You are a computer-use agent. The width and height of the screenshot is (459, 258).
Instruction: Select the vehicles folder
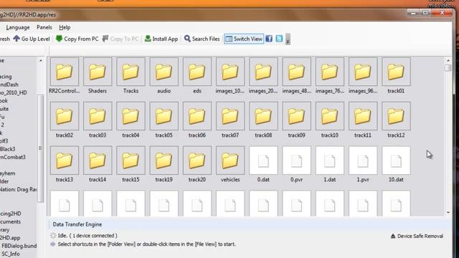pos(230,161)
